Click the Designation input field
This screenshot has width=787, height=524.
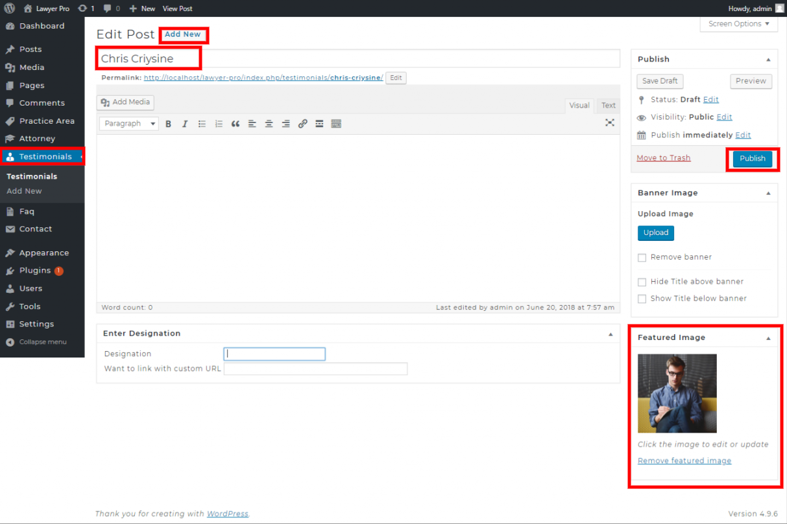274,354
